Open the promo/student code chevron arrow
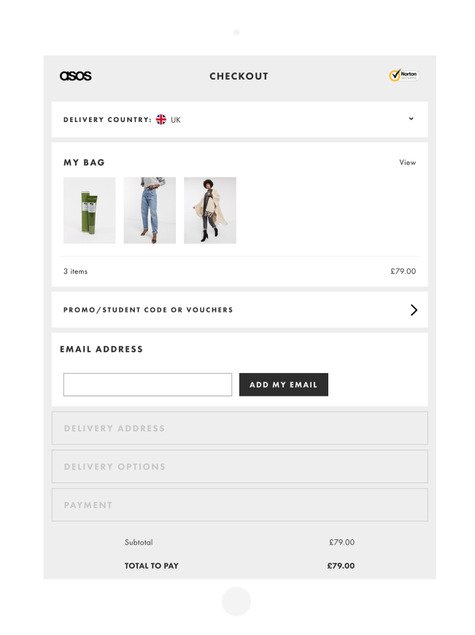The height and width of the screenshot is (635, 475). pyautogui.click(x=414, y=309)
